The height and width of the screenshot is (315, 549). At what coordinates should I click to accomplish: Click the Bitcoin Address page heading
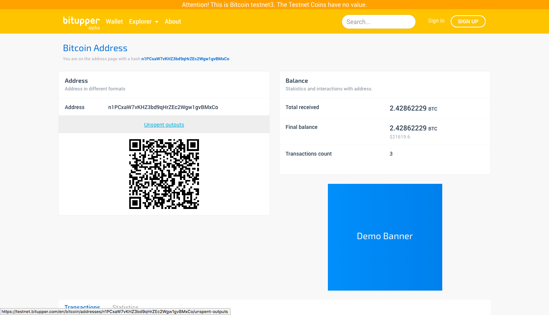pyautogui.click(x=95, y=48)
